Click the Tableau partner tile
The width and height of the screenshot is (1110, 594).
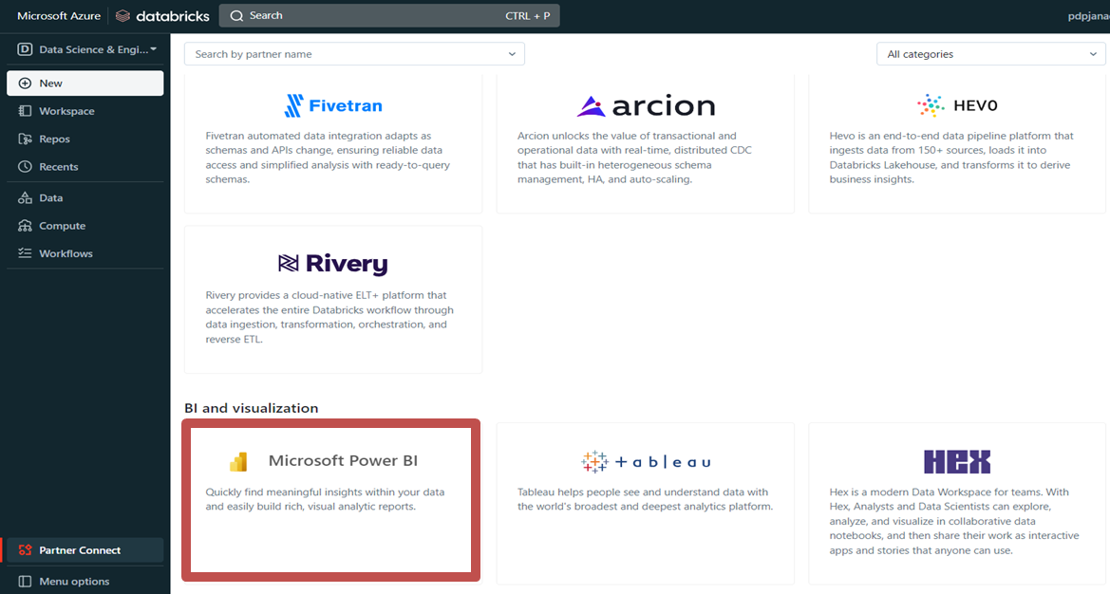point(645,502)
